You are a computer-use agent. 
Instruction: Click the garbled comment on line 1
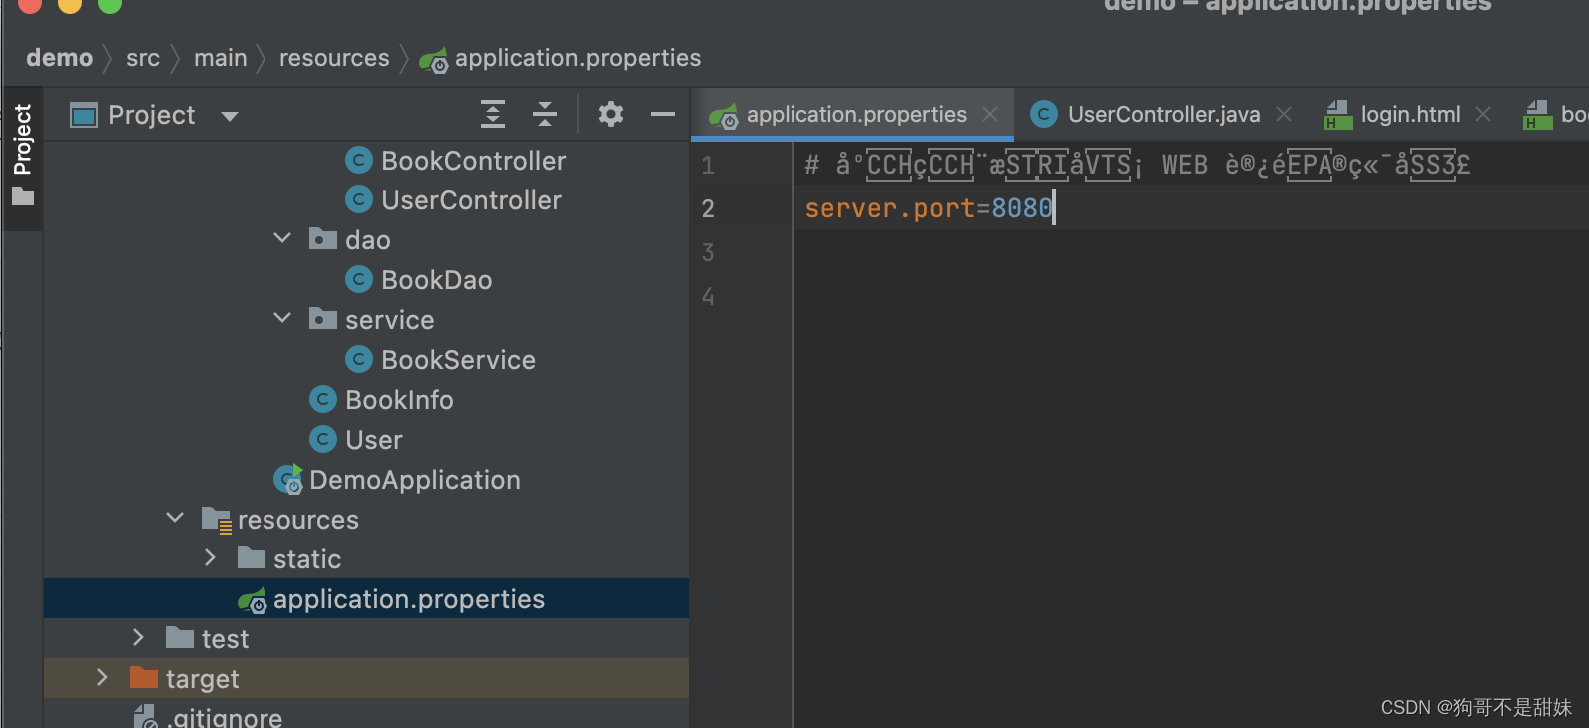1138,165
